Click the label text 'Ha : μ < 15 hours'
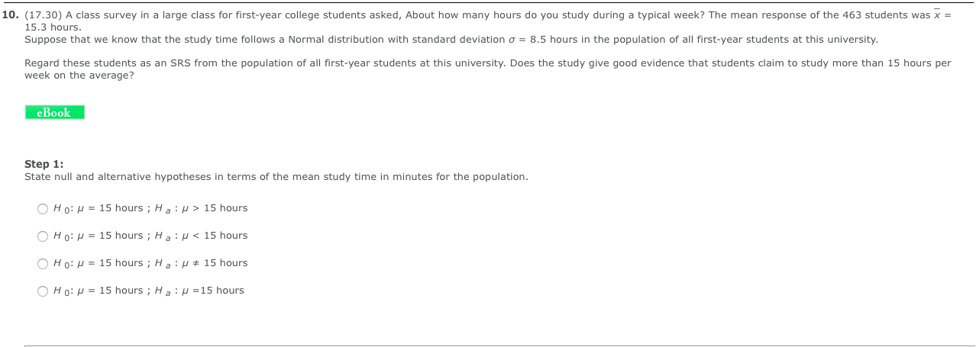 click(202, 236)
